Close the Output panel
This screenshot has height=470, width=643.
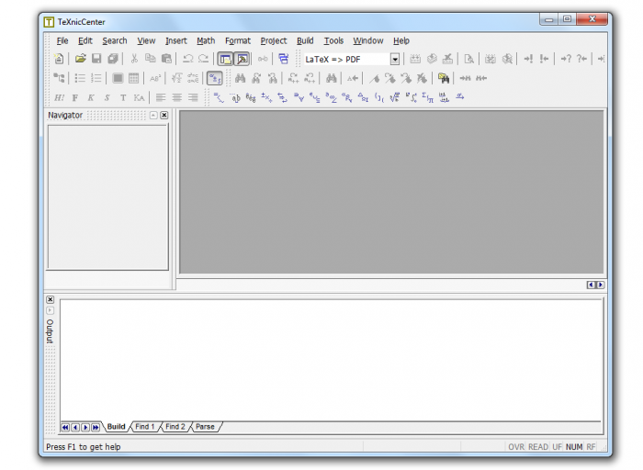tap(50, 299)
